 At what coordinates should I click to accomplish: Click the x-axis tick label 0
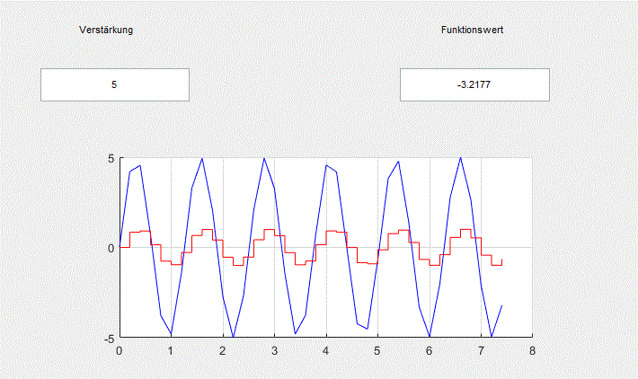tap(120, 350)
